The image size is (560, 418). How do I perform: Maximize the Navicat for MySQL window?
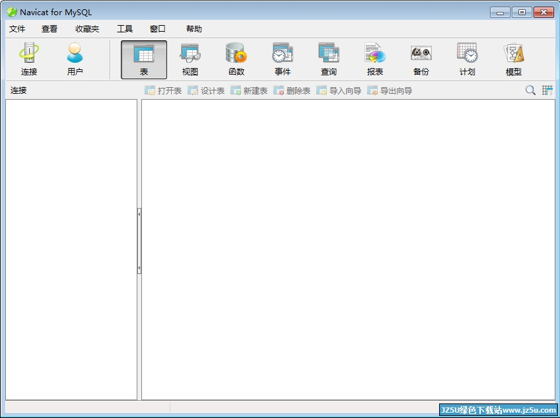[x=522, y=13]
